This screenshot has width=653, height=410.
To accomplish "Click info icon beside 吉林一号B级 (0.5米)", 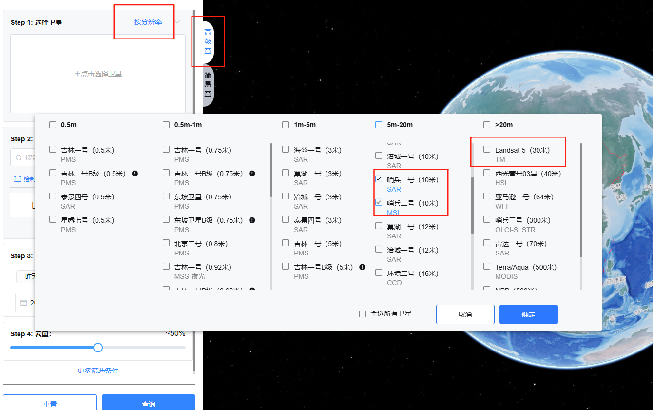I will [134, 174].
